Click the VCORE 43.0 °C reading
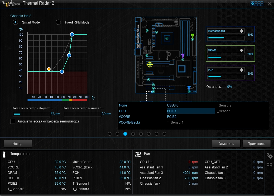The width and height of the screenshot is (274, 196). coord(60,167)
